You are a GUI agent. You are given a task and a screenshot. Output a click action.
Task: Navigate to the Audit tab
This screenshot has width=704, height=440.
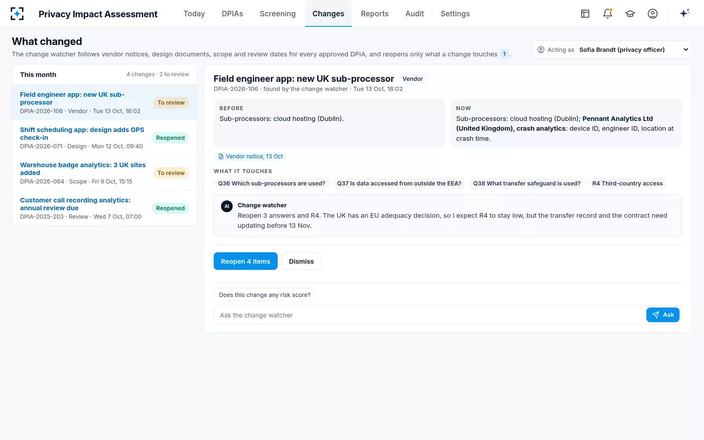[415, 14]
